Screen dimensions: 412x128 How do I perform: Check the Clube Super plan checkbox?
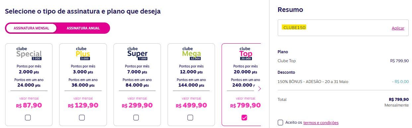[136, 117]
